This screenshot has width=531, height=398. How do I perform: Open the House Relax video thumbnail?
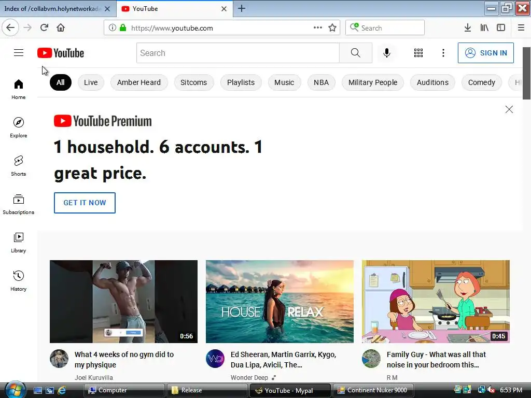[x=280, y=302]
